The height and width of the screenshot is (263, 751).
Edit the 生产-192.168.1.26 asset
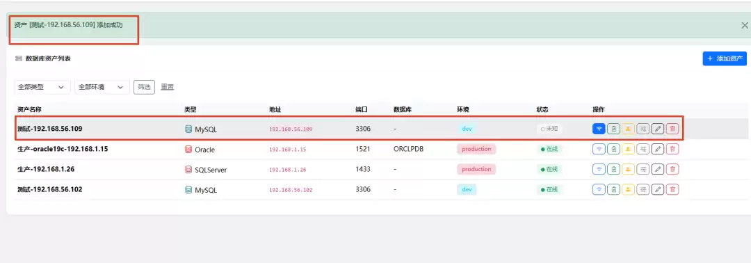[x=658, y=169]
